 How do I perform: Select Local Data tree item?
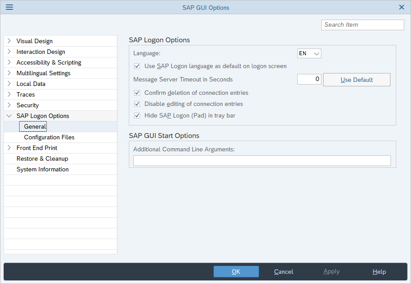point(31,84)
